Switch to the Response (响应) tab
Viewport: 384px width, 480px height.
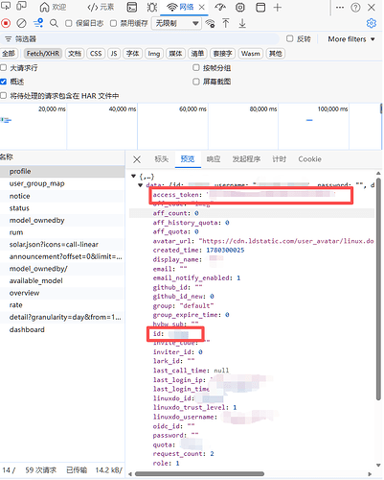click(214, 159)
